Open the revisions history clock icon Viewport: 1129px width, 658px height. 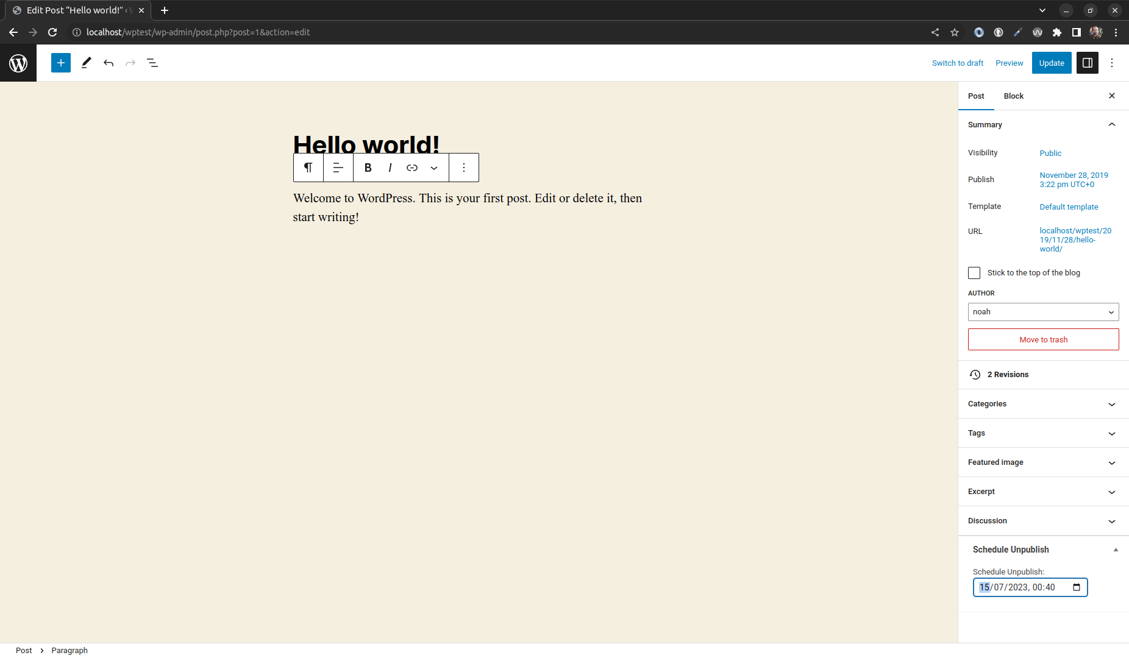tap(975, 375)
